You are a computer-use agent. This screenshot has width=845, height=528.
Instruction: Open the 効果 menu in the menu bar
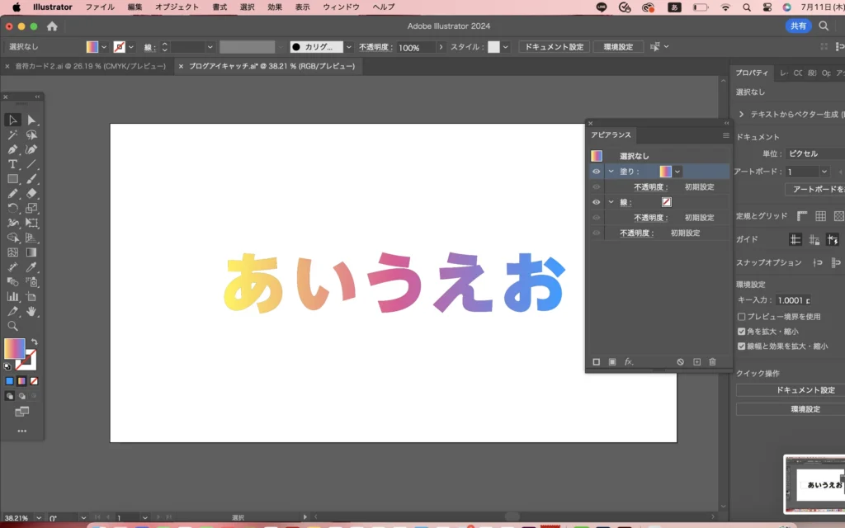[x=275, y=7]
